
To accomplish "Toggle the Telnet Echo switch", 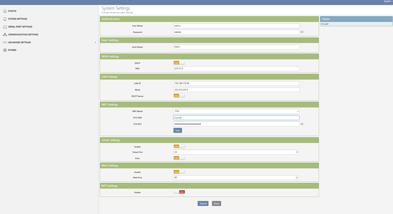I will point(179,158).
